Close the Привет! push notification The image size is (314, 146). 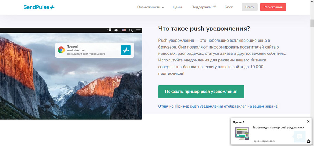308,122
